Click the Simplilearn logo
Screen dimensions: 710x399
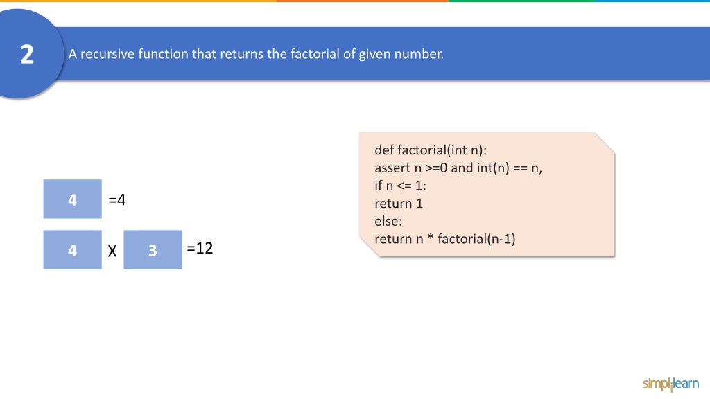pyautogui.click(x=670, y=384)
